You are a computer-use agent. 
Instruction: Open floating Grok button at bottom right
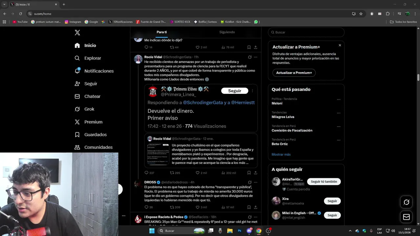pyautogui.click(x=407, y=202)
